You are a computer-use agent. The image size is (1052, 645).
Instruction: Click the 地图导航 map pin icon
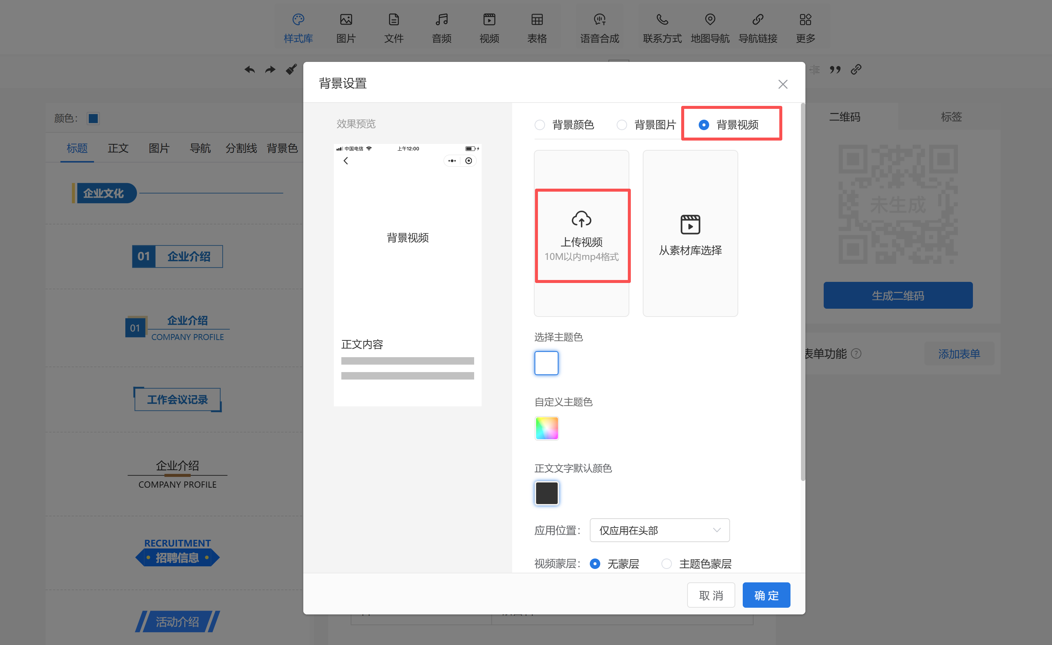point(710,20)
